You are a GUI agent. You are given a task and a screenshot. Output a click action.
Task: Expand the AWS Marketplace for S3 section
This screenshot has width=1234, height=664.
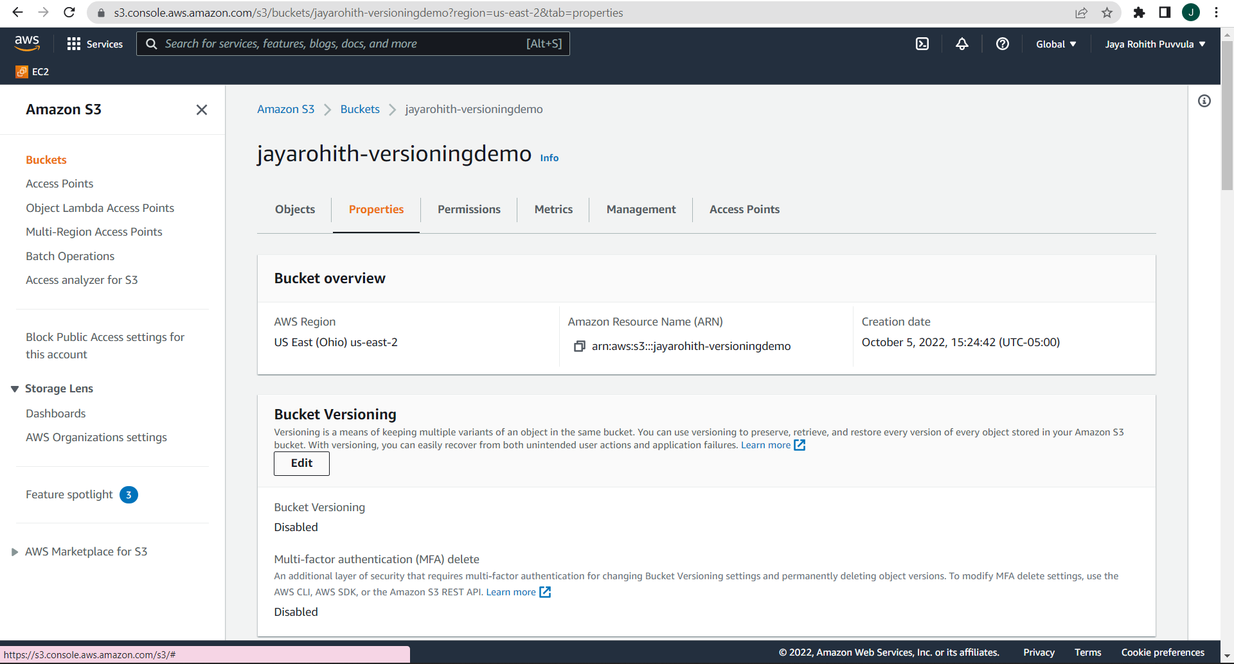(14, 551)
